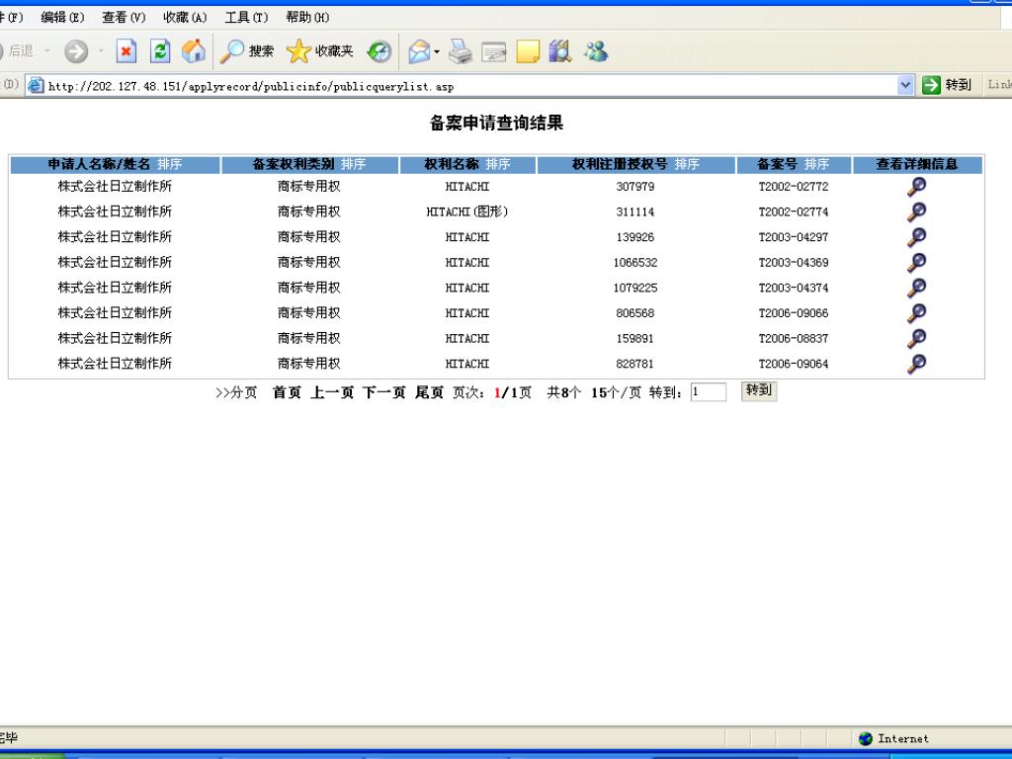Sort by 备案号 排序 link

click(x=816, y=165)
